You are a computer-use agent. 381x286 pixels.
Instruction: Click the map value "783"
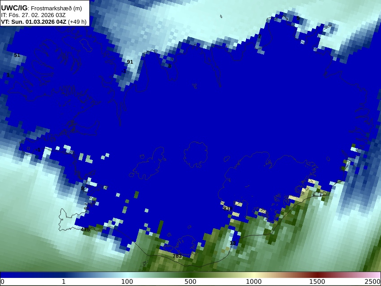click(177, 256)
